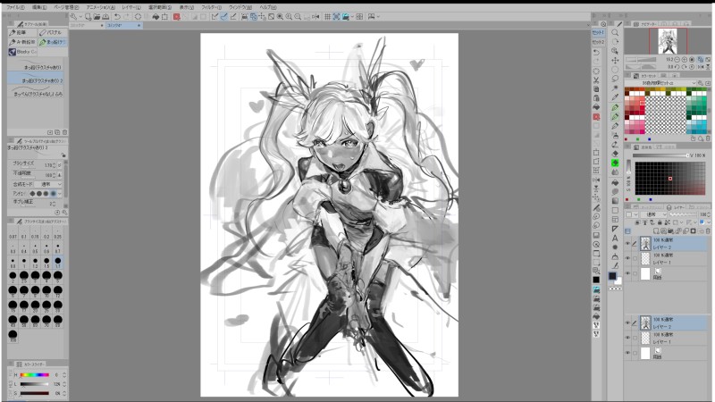Tick the box beside レイヤー 1 in upper list
Screen dimensions: 715x402
tap(635, 258)
